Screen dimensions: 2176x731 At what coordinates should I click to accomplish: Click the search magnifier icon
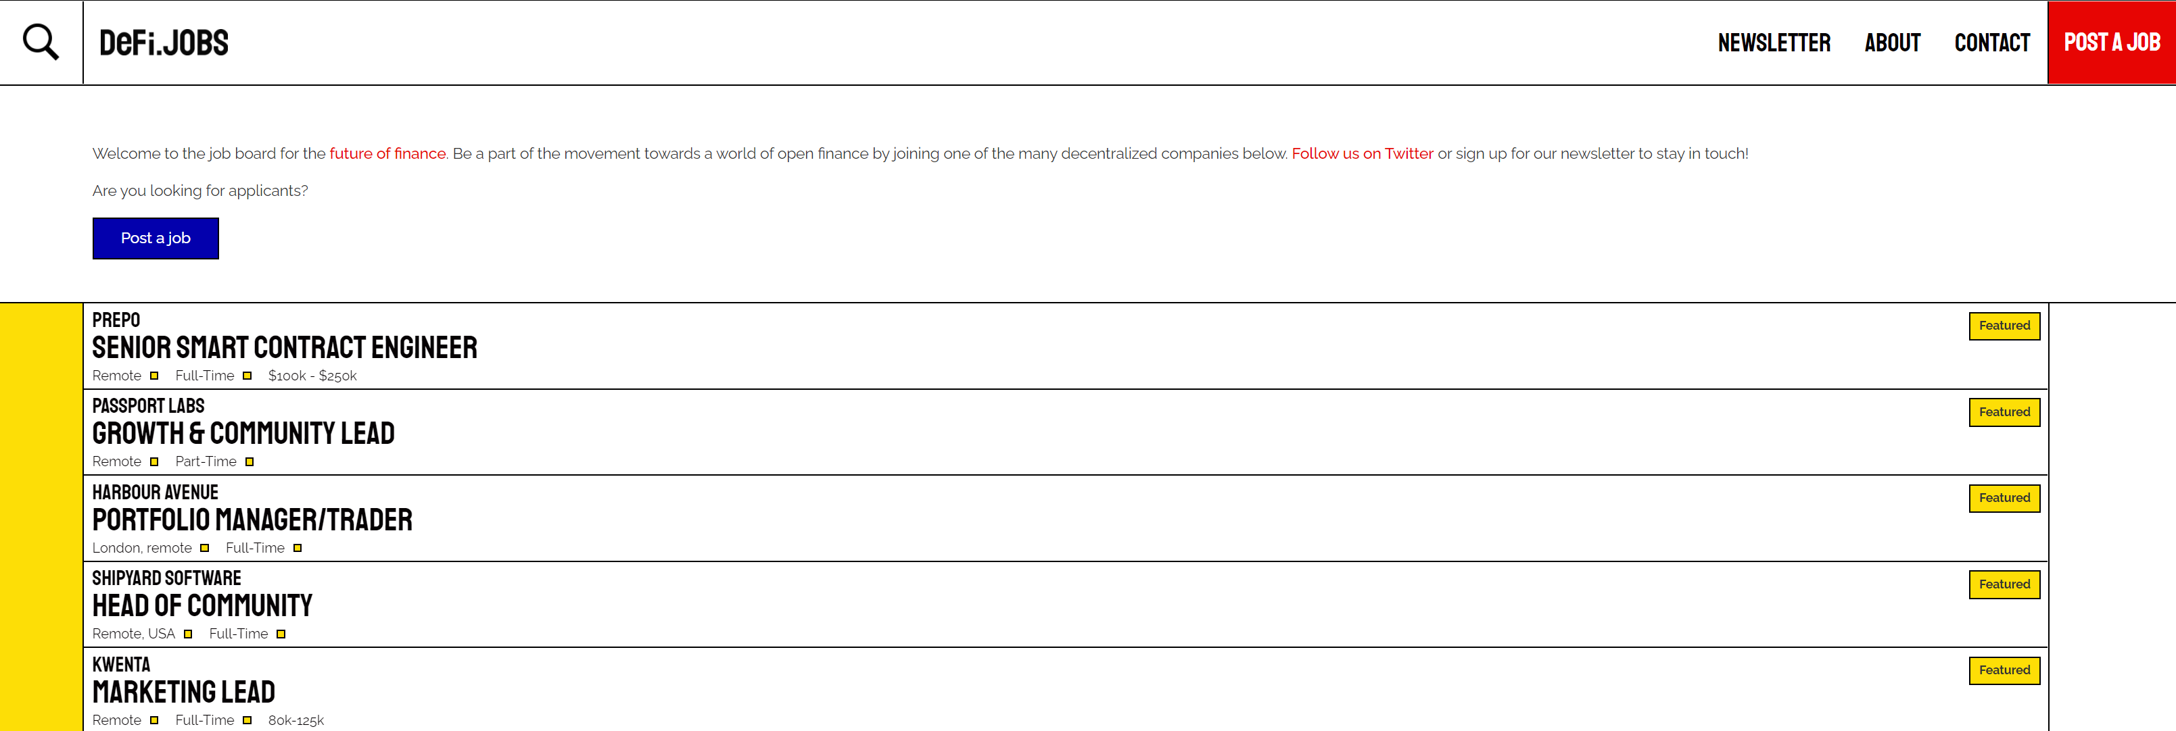tap(41, 42)
